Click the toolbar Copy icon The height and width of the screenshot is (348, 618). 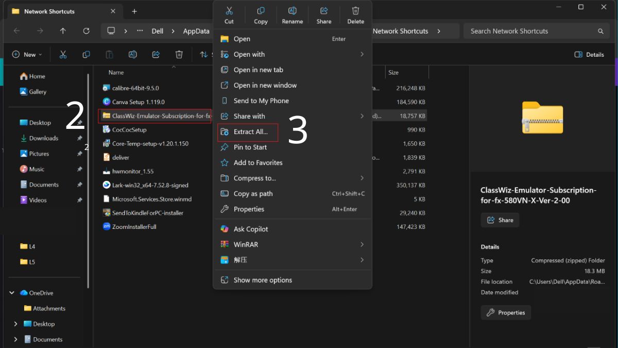(x=86, y=54)
